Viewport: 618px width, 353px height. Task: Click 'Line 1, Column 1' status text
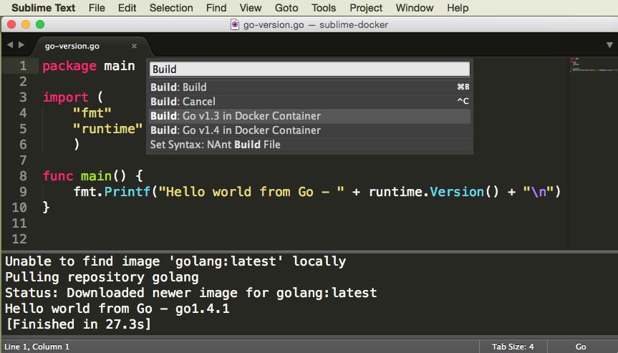pyautogui.click(x=37, y=347)
